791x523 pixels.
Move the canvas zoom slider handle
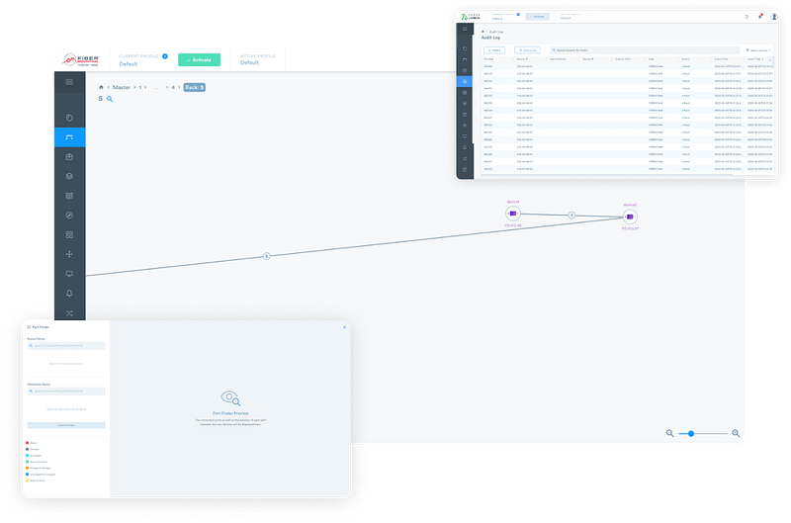point(691,434)
